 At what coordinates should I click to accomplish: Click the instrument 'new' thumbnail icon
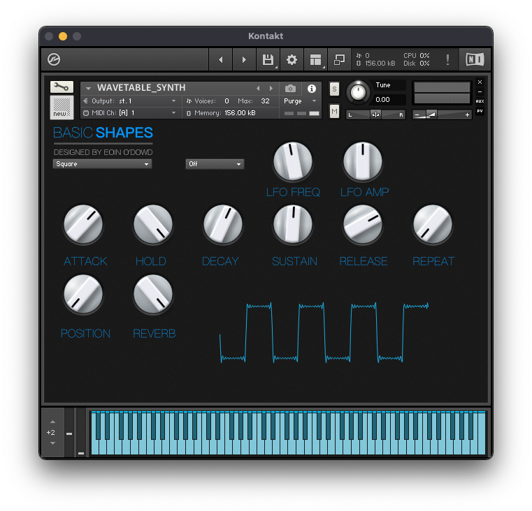point(62,107)
